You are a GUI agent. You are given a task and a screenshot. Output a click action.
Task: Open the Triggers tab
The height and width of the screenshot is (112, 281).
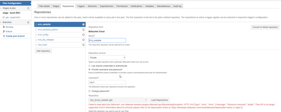[81, 6]
